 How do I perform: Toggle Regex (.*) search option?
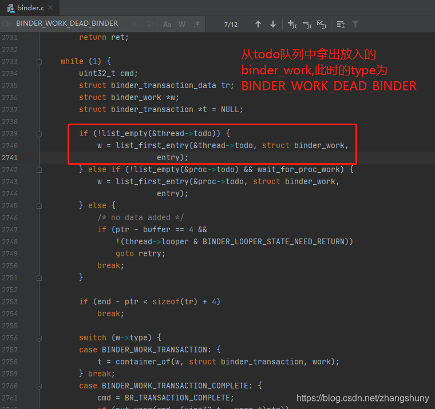pyautogui.click(x=197, y=25)
